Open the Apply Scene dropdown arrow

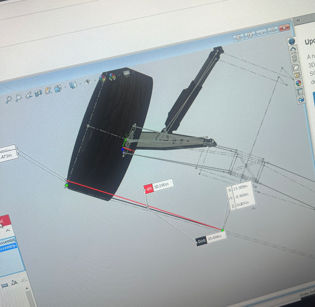click(x=120, y=75)
